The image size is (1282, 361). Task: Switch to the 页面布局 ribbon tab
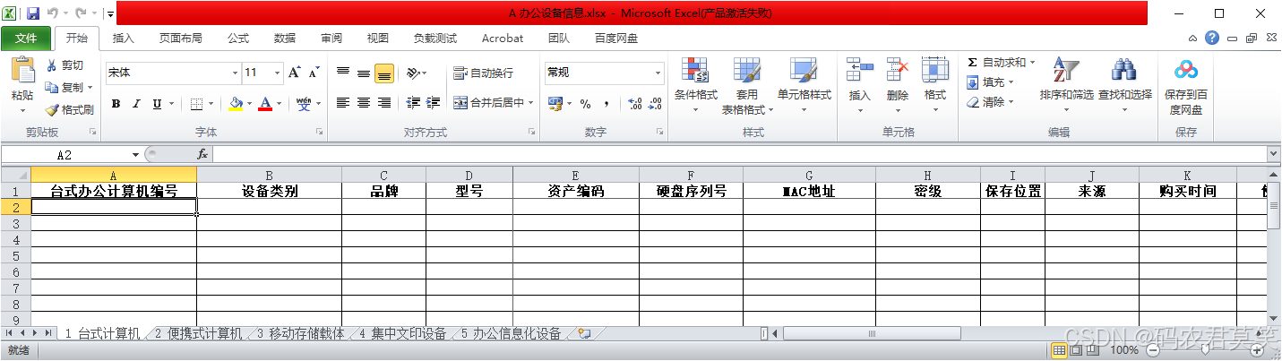pyautogui.click(x=181, y=39)
